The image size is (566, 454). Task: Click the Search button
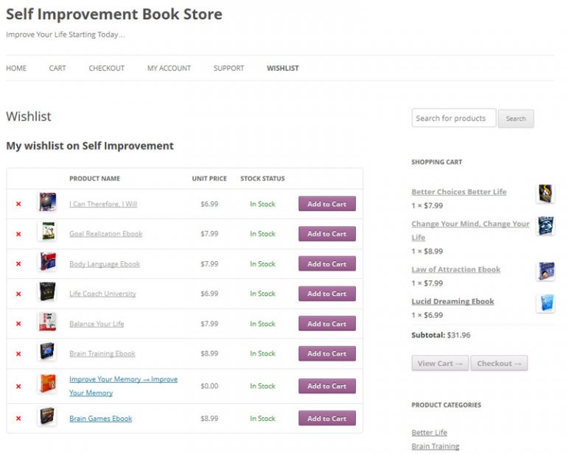tap(516, 118)
